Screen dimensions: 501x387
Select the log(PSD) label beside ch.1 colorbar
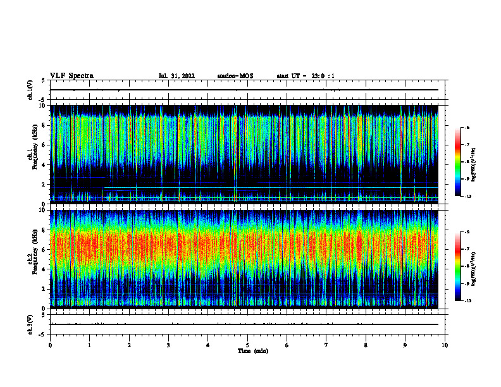474,164
